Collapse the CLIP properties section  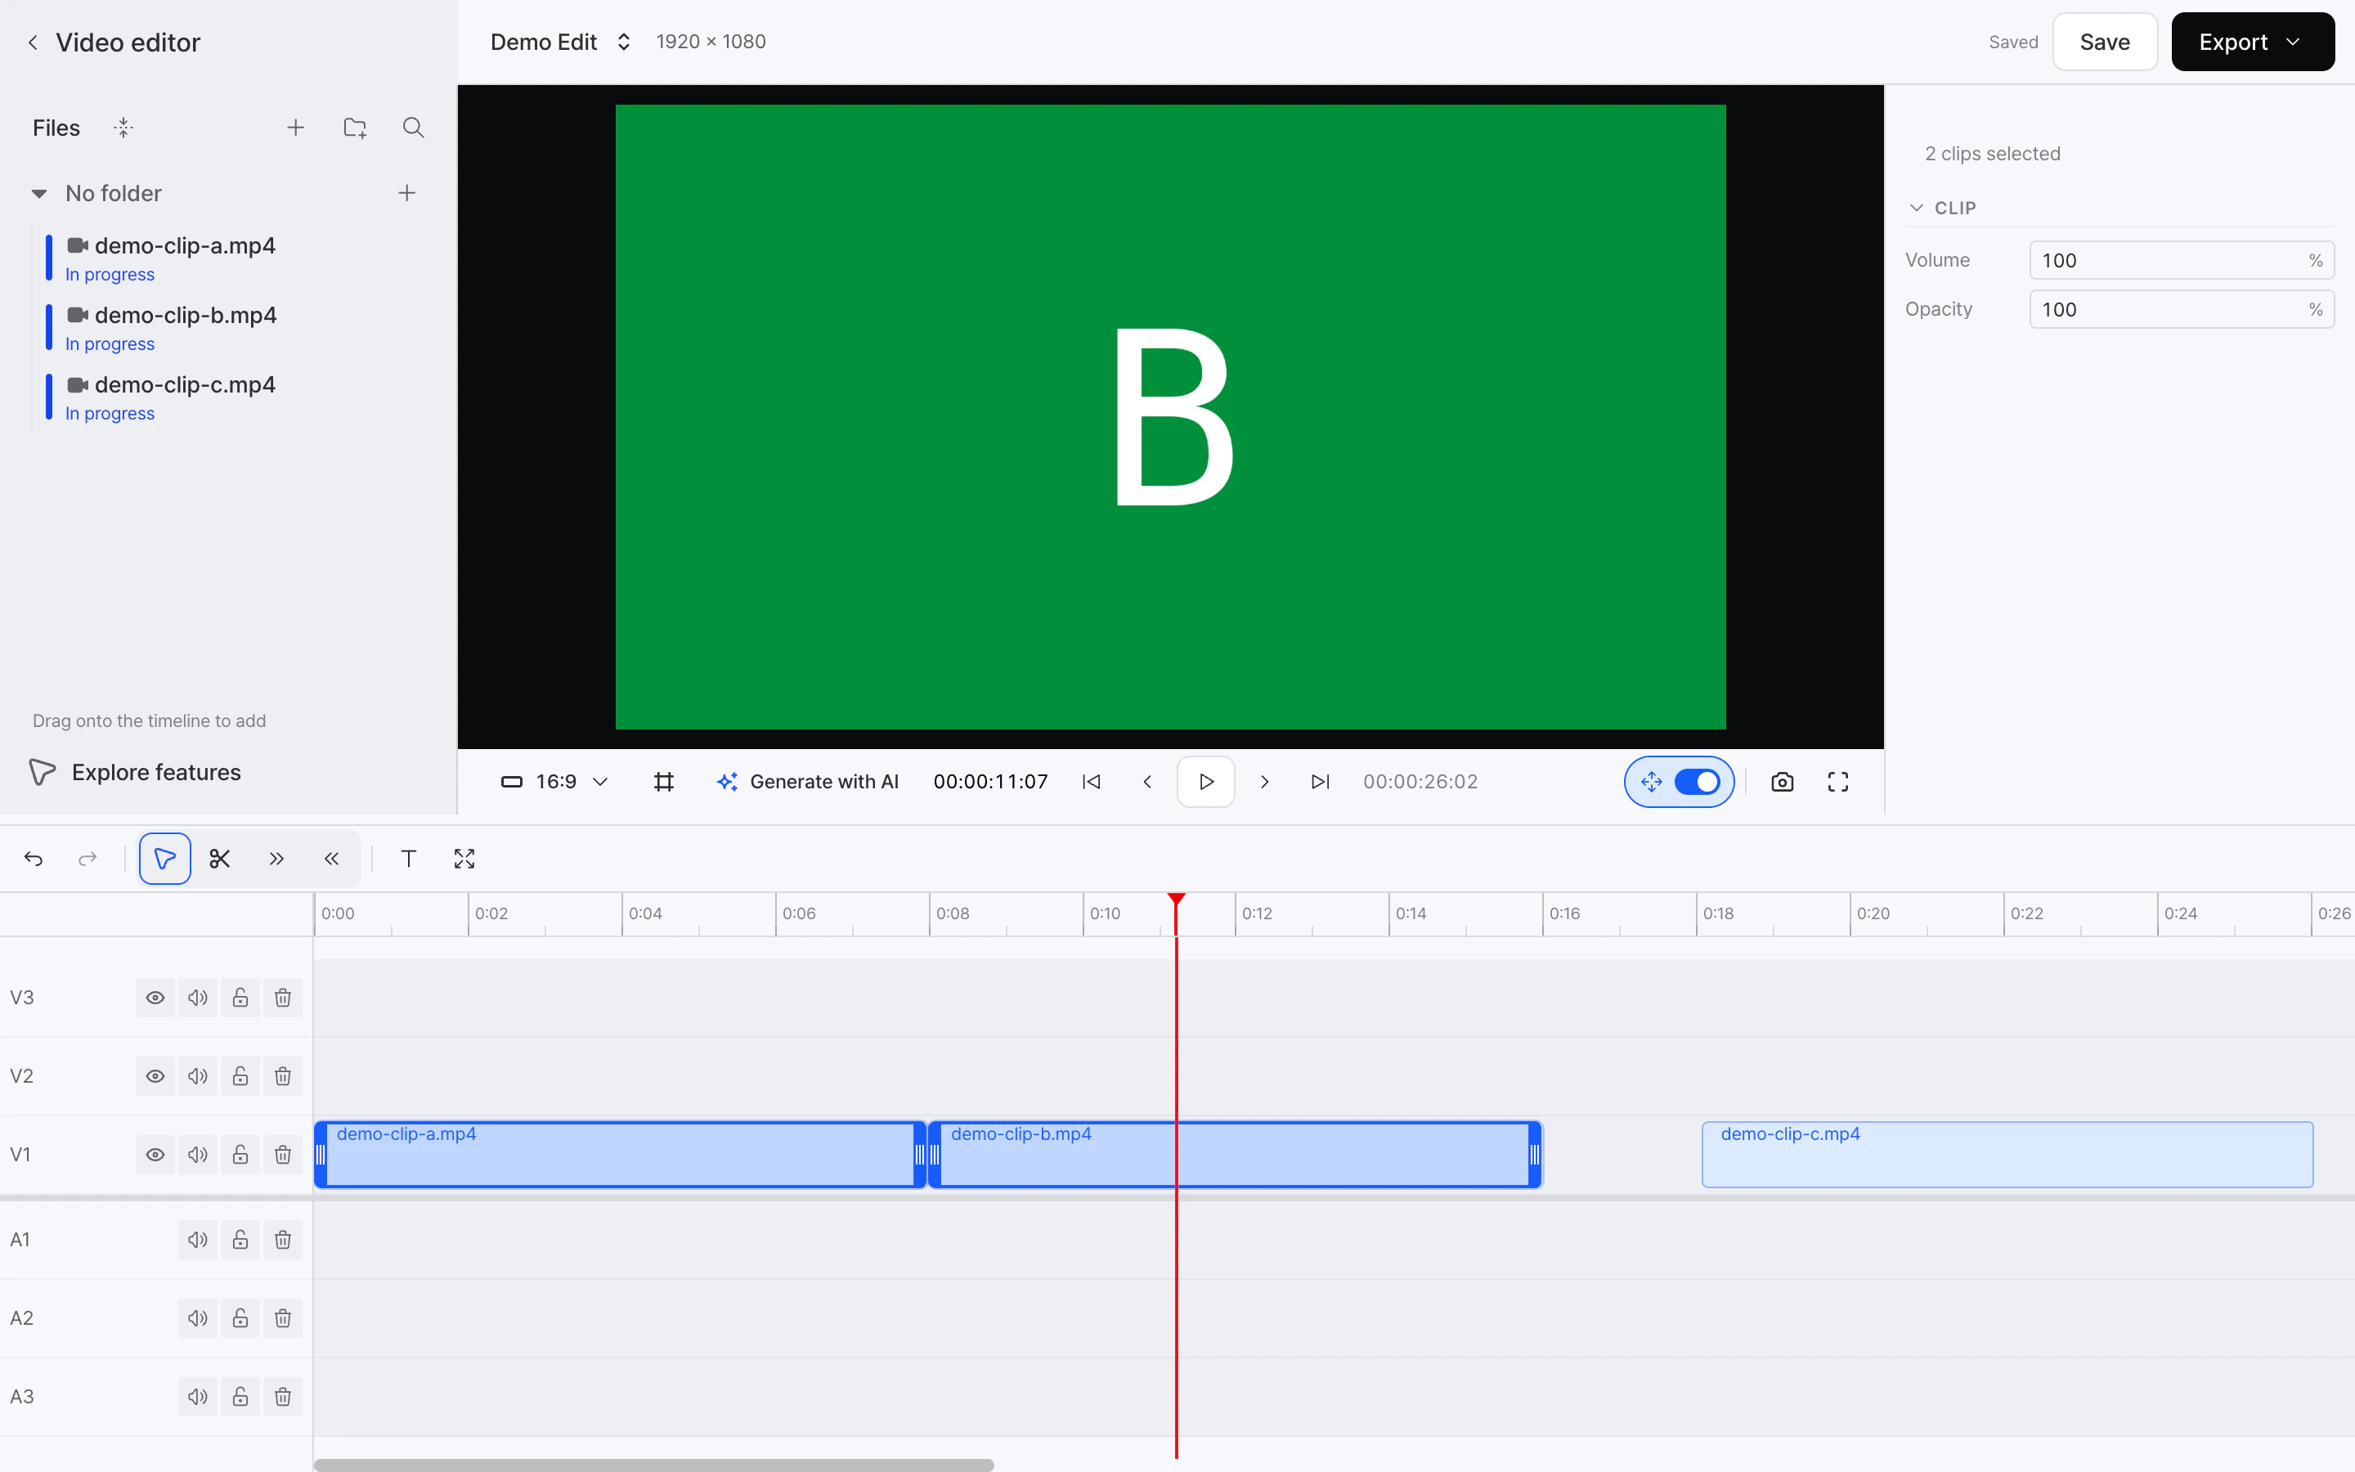(x=1942, y=208)
